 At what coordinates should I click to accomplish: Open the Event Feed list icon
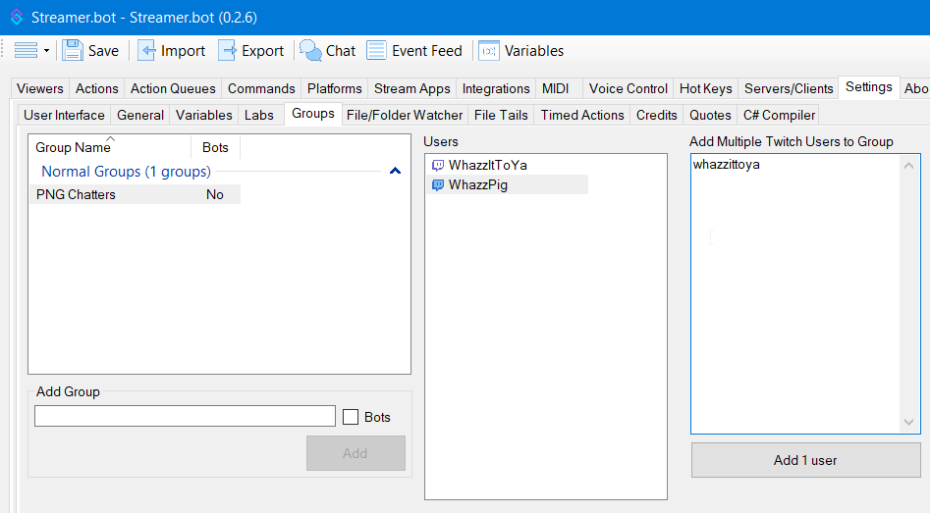(x=377, y=50)
